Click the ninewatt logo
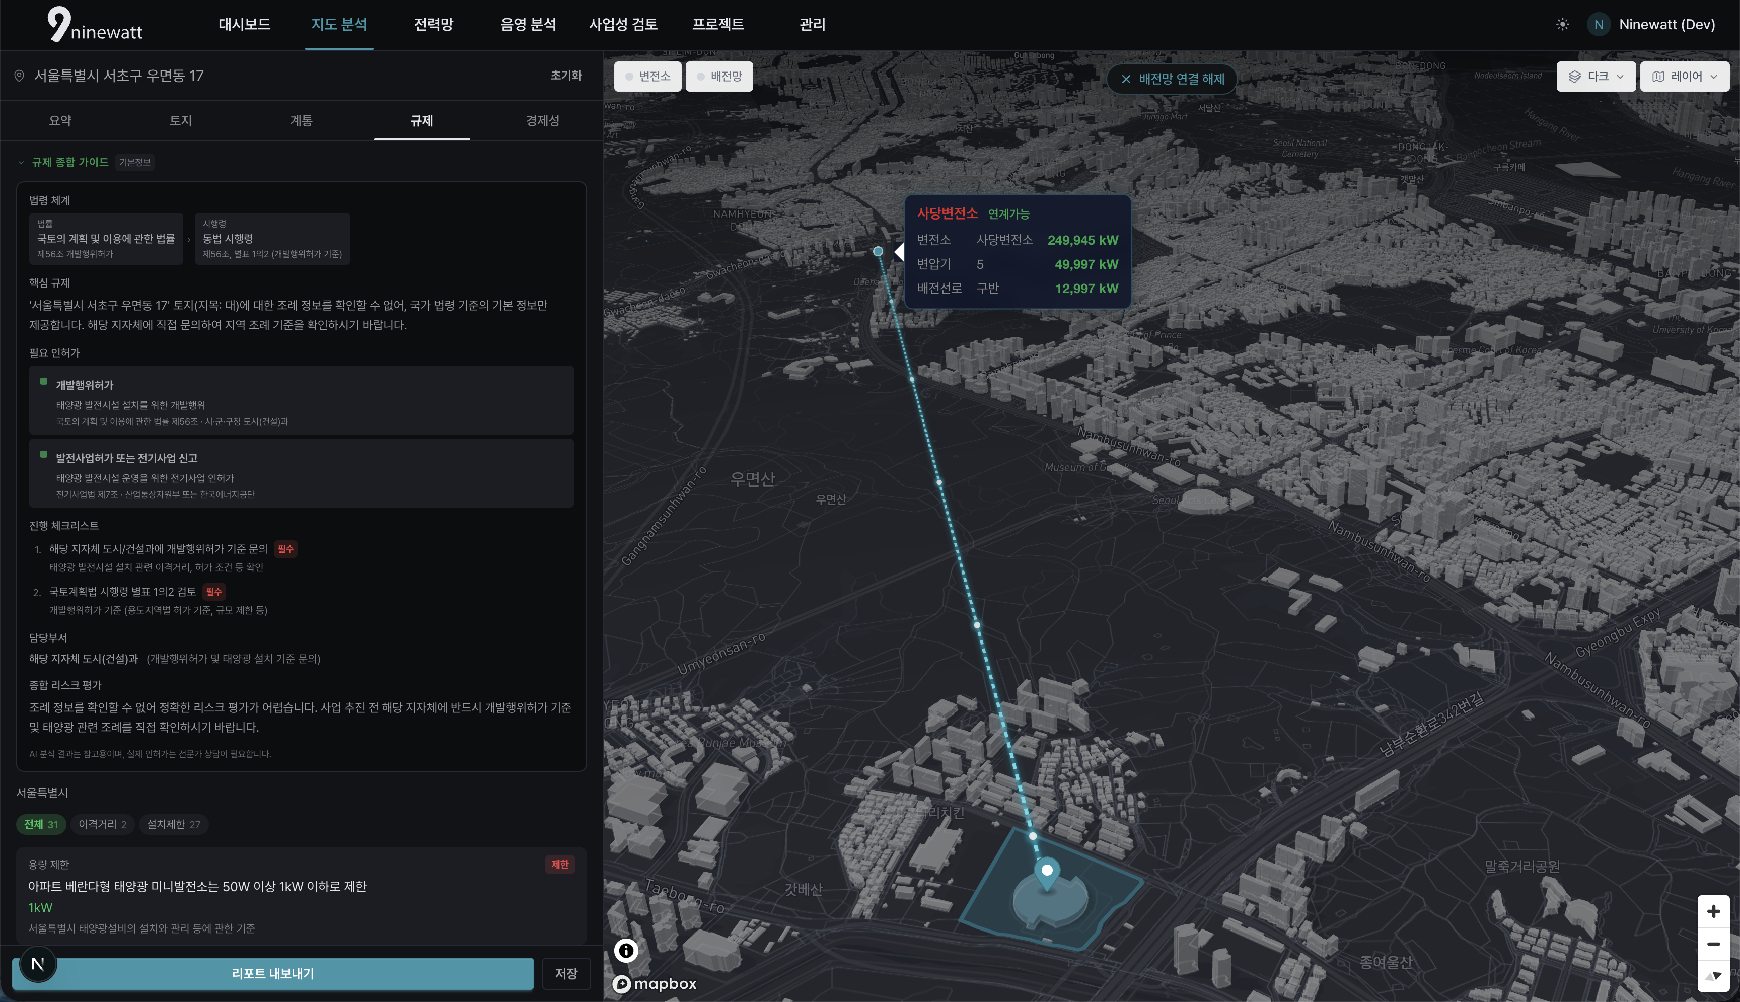The image size is (1740, 1002). click(95, 25)
